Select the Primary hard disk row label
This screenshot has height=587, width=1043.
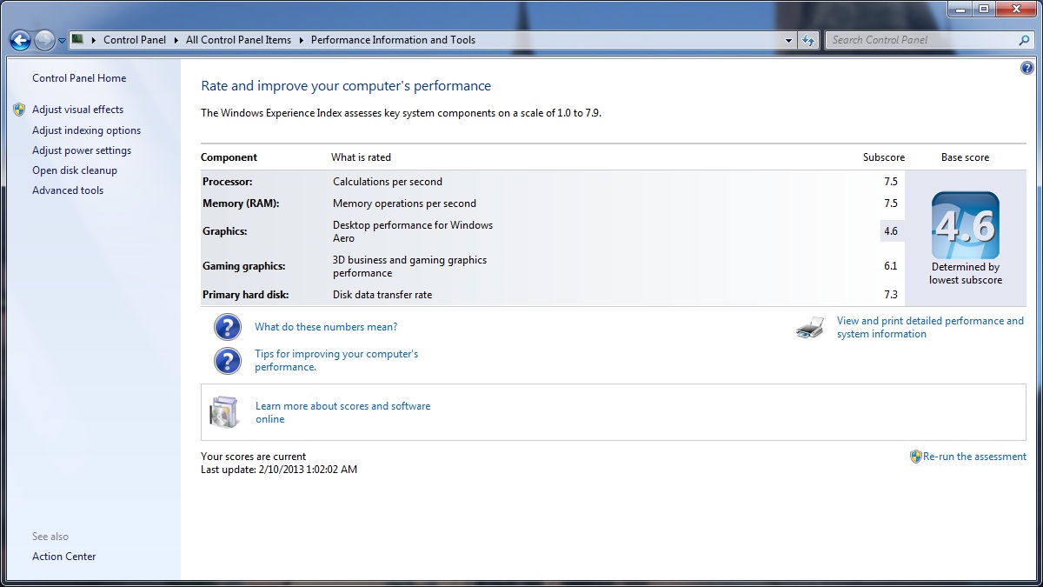coord(246,295)
